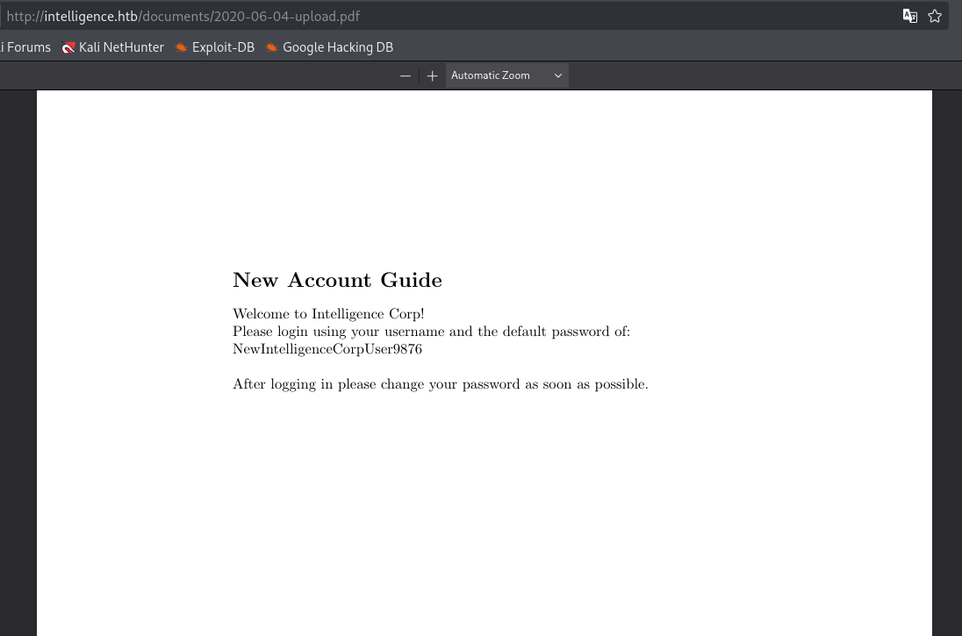Click the Google Hacking DB favicon
The width and height of the screenshot is (962, 636).
click(x=272, y=47)
